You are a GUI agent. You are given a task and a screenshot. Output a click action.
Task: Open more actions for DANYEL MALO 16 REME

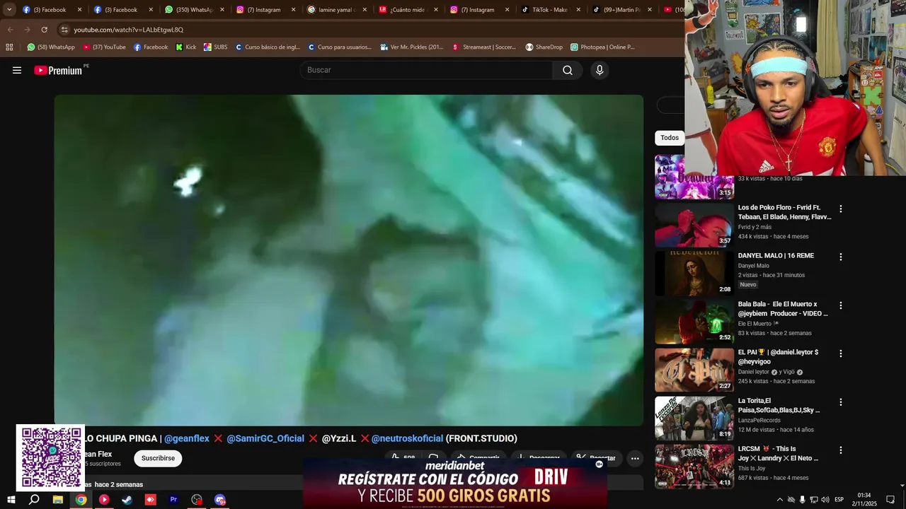click(841, 257)
